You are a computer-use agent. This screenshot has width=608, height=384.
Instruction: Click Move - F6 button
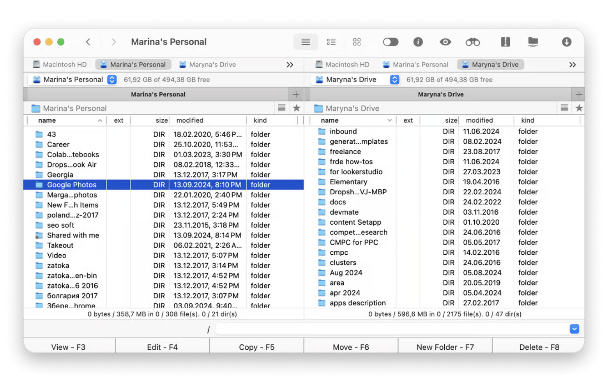pos(351,347)
